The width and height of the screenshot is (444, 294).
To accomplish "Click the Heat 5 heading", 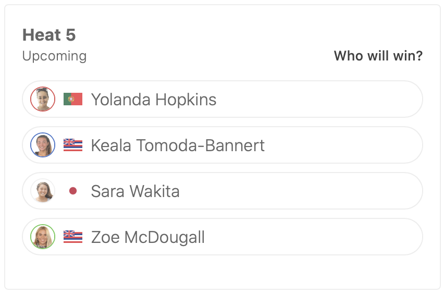I will click(49, 35).
